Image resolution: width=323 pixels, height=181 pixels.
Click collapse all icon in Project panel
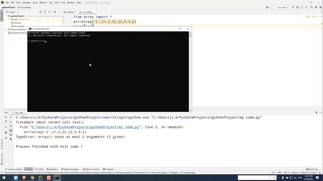click(49, 12)
